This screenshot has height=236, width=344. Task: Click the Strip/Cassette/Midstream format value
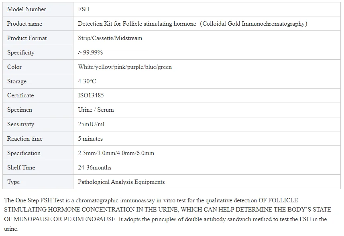pyautogui.click(x=110, y=38)
